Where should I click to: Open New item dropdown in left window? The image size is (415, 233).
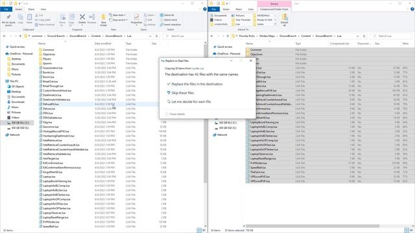tap(118, 15)
